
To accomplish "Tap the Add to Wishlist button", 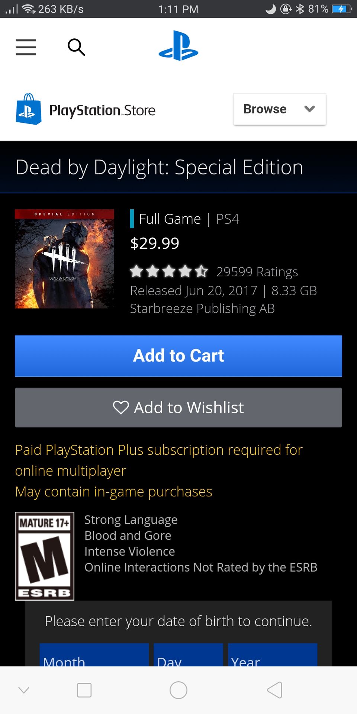I will (178, 408).
